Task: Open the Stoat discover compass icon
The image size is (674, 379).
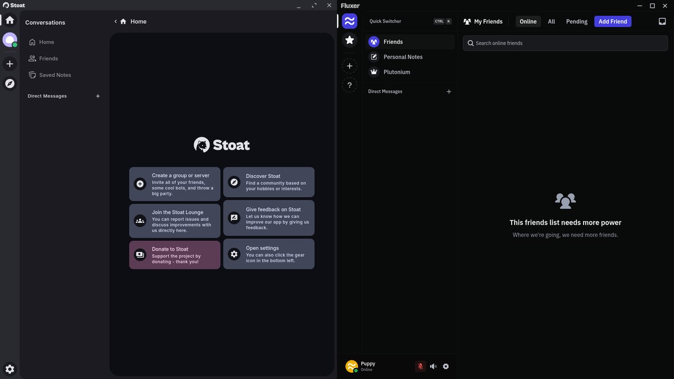Action: tap(10, 83)
